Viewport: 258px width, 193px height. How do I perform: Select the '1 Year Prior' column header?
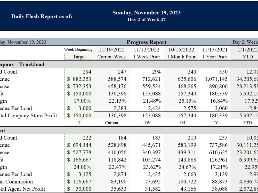[x=215, y=57]
